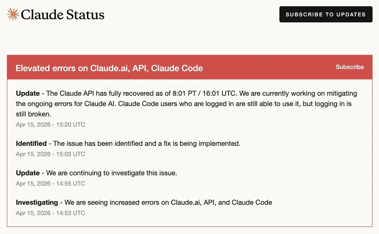The height and width of the screenshot is (234, 379).
Task: Click the 'still broken' text ending the update
Action: click(x=33, y=114)
